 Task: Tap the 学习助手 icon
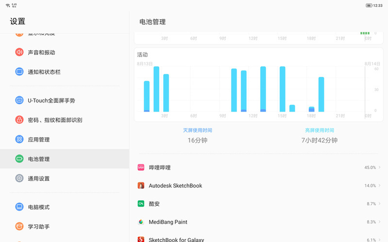point(19,226)
